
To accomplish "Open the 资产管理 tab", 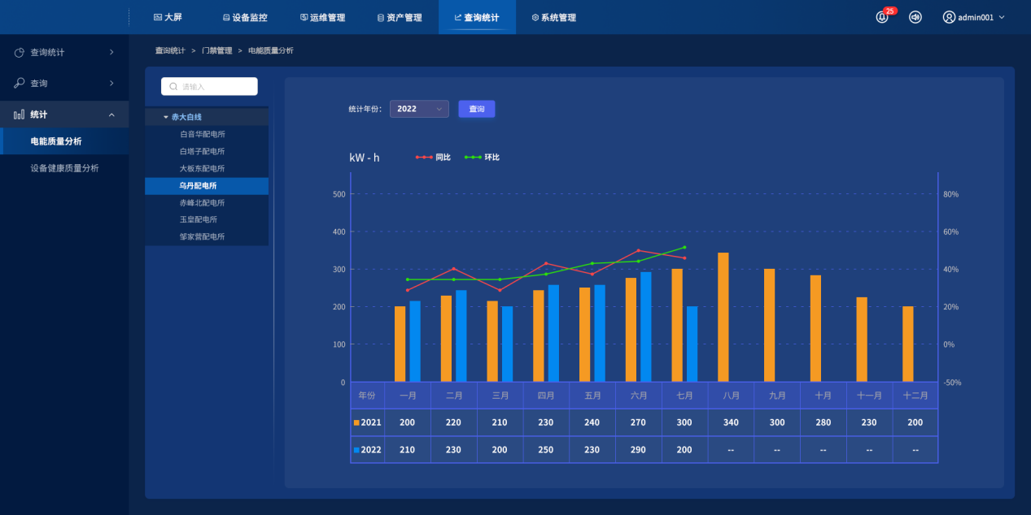I will (x=400, y=17).
